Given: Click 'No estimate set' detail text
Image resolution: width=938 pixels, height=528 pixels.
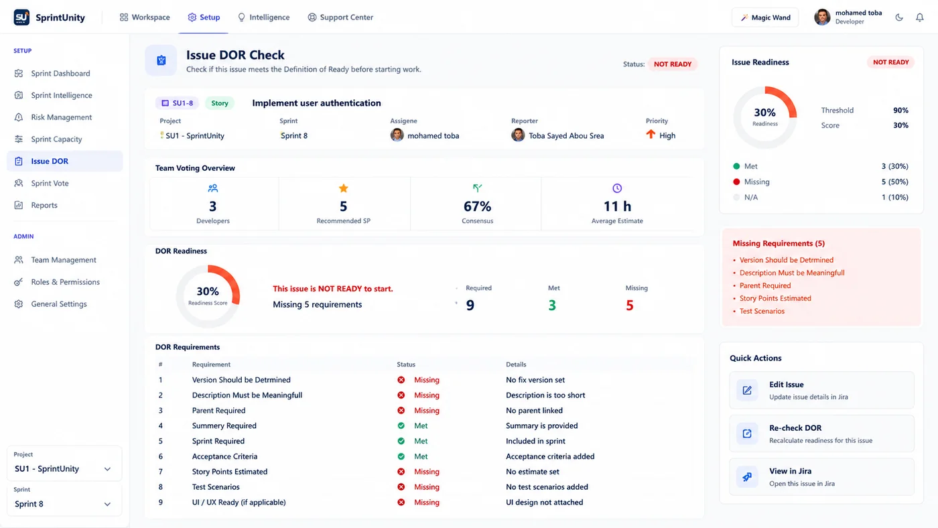Looking at the screenshot, I should [533, 472].
